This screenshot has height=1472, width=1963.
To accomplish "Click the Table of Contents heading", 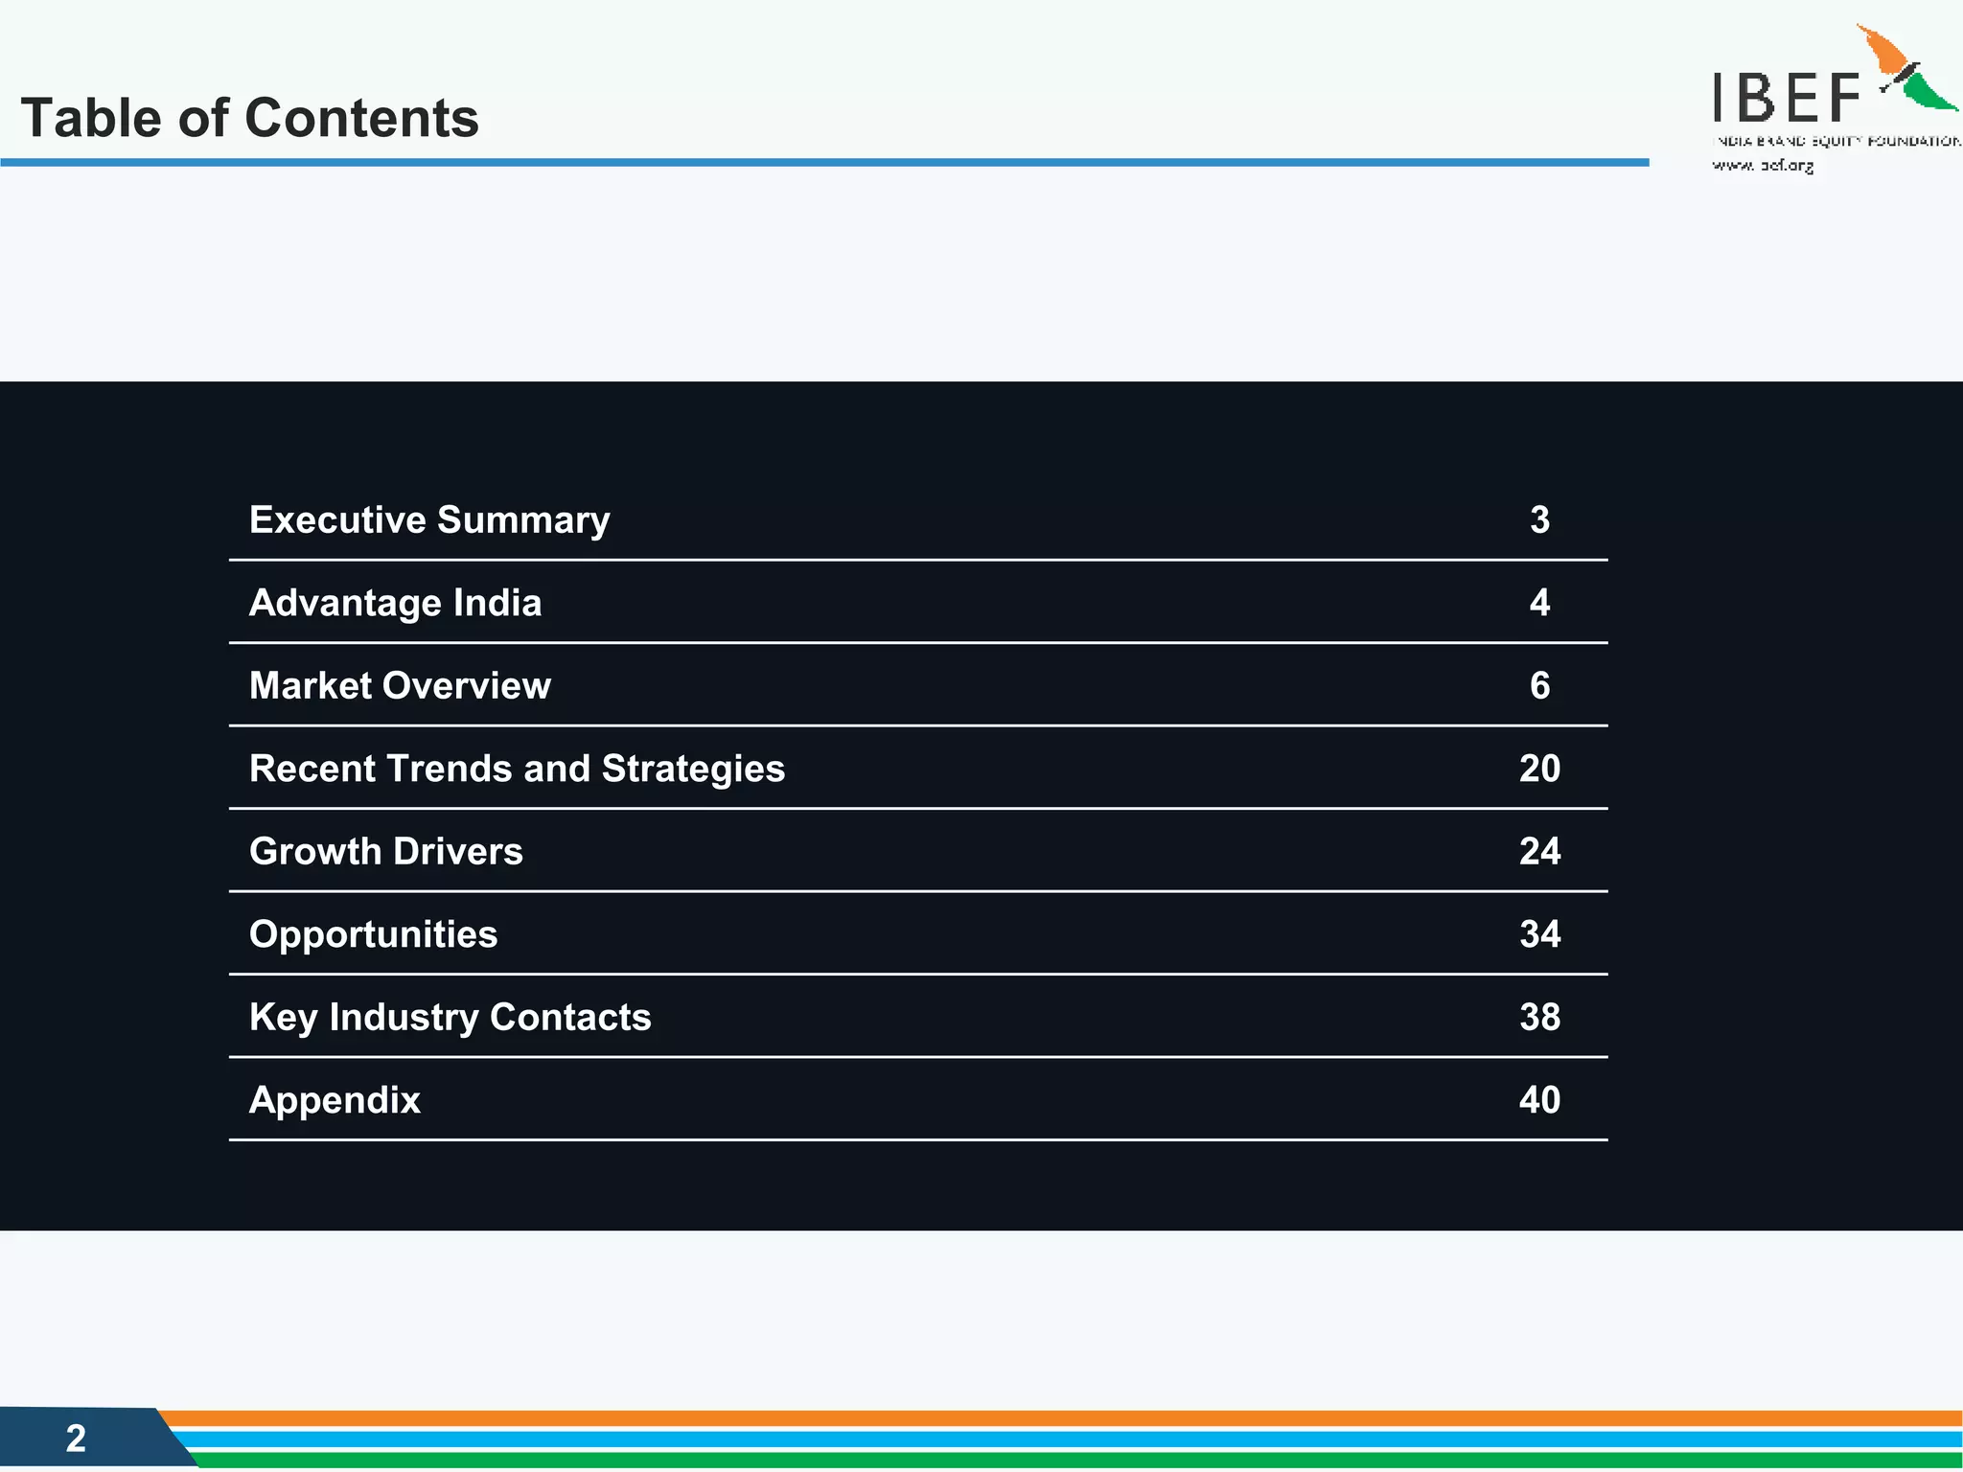I will coord(249,118).
